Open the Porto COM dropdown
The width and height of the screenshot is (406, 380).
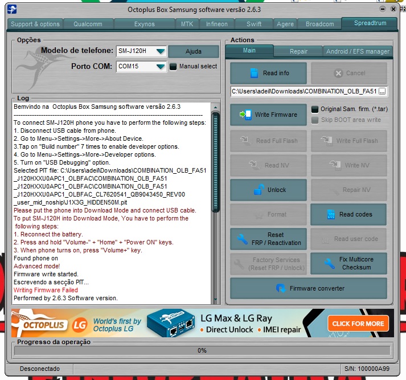[x=161, y=67]
